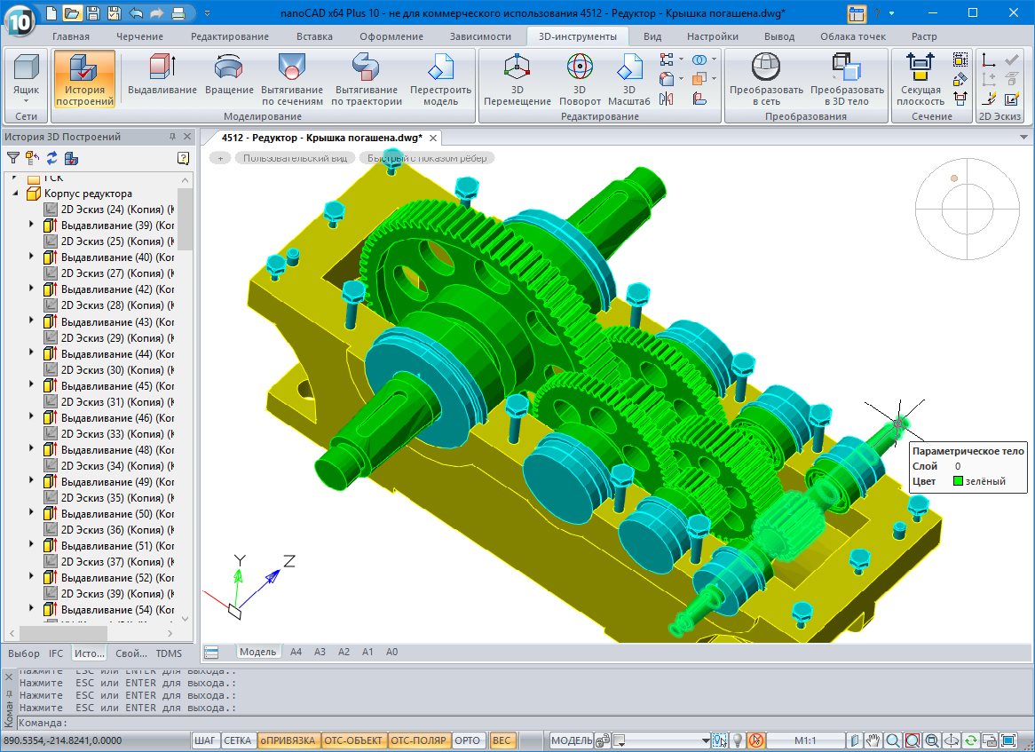1035x752 pixels.
Task: Switch to the Черчение ribbon tab
Action: pos(141,36)
